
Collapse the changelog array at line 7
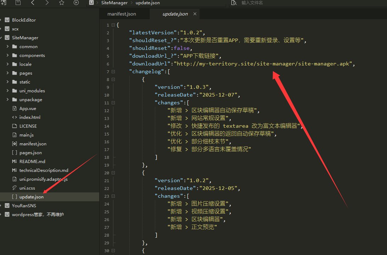[113, 72]
